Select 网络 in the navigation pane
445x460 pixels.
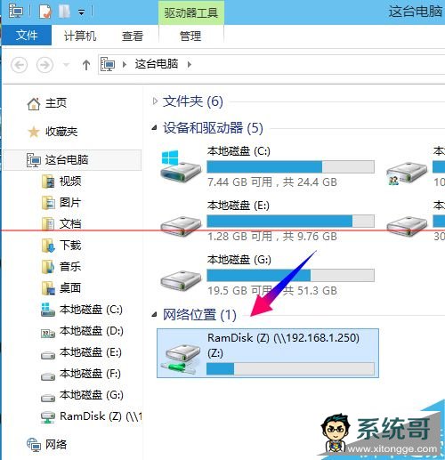(56, 445)
